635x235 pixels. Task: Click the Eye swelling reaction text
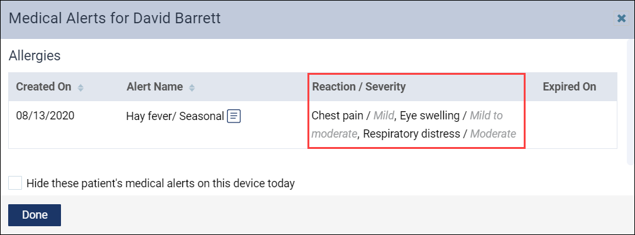pyautogui.click(x=429, y=116)
